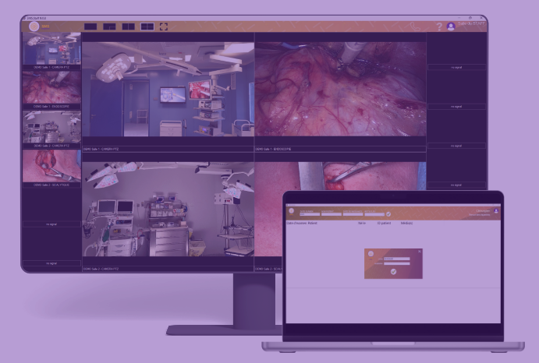Confirm login with the checkmark button in dialog
Image resolution: width=539 pixels, height=363 pixels.
coord(393,272)
